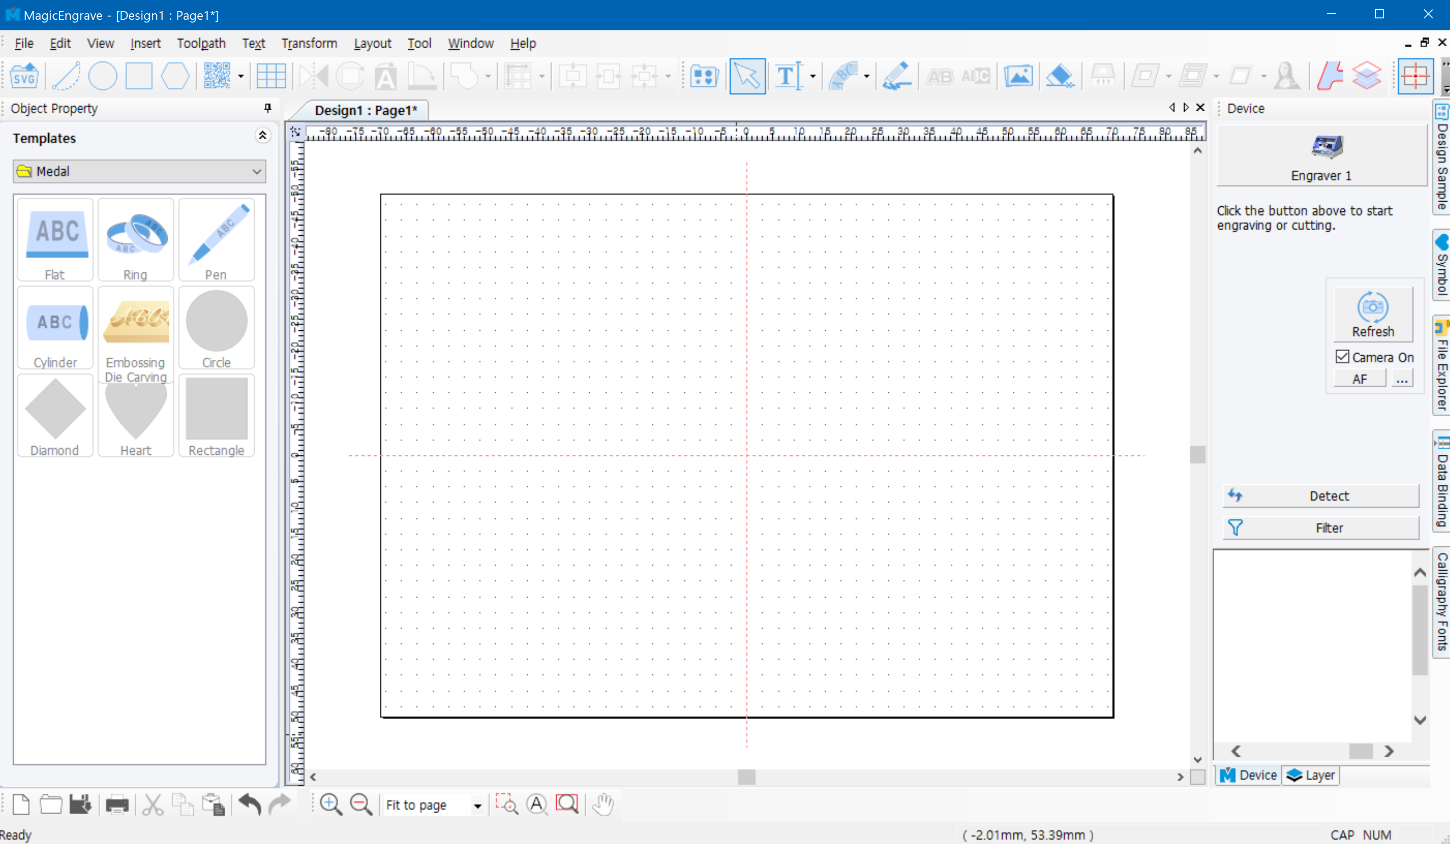Open the Fit to page zoom dropdown
Screen dimensions: 1450x844
coord(478,805)
